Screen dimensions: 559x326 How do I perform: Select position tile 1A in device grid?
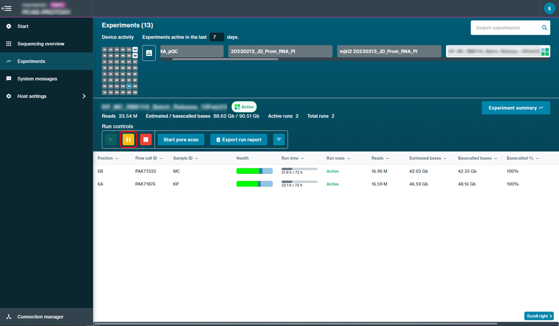105,50
